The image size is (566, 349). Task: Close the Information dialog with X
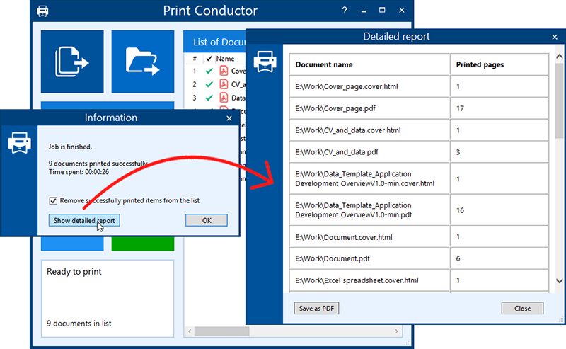click(x=229, y=118)
